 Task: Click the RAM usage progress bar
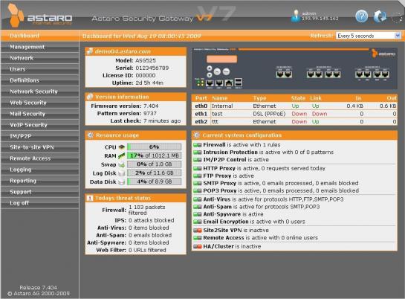[x=155, y=155]
